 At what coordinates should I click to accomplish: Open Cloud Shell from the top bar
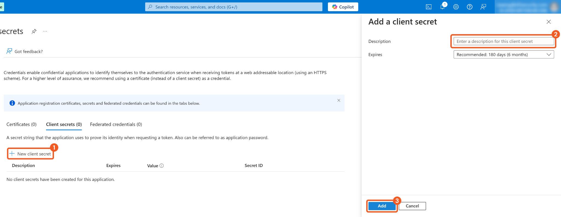(x=429, y=7)
